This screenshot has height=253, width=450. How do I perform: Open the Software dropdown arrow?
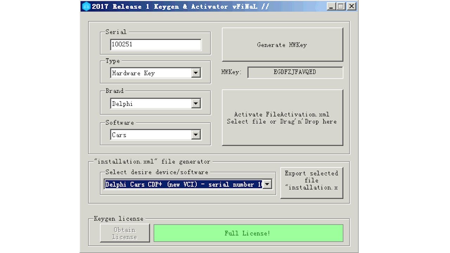coord(196,135)
